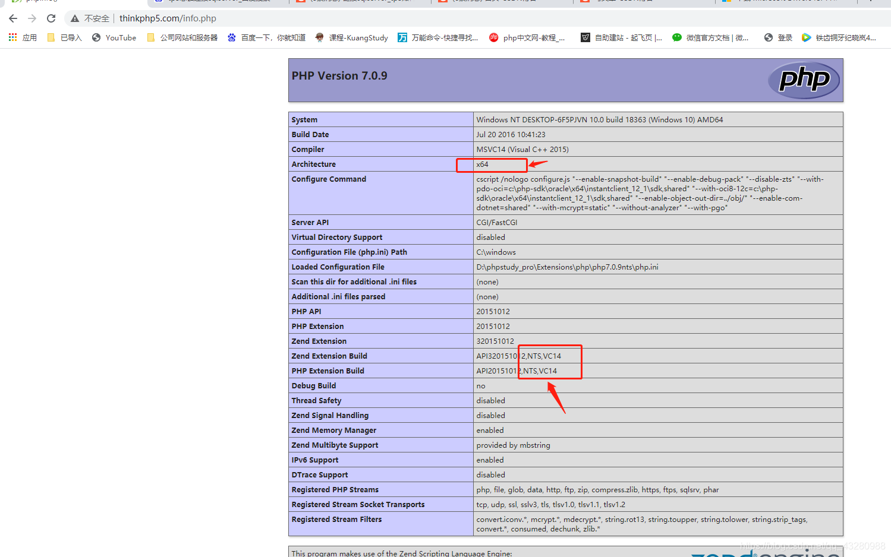Open the 已导入 bookmarks folder

coord(64,37)
